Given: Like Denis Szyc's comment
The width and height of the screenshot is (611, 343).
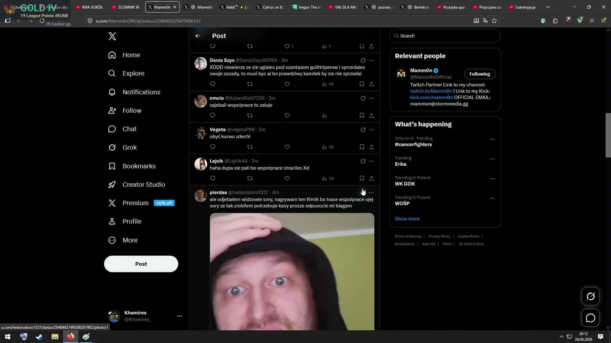Looking at the screenshot, I should [x=287, y=84].
